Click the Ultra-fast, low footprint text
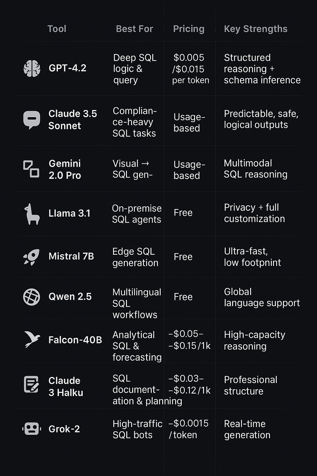Screen dimensions: 317x476 coord(252,257)
